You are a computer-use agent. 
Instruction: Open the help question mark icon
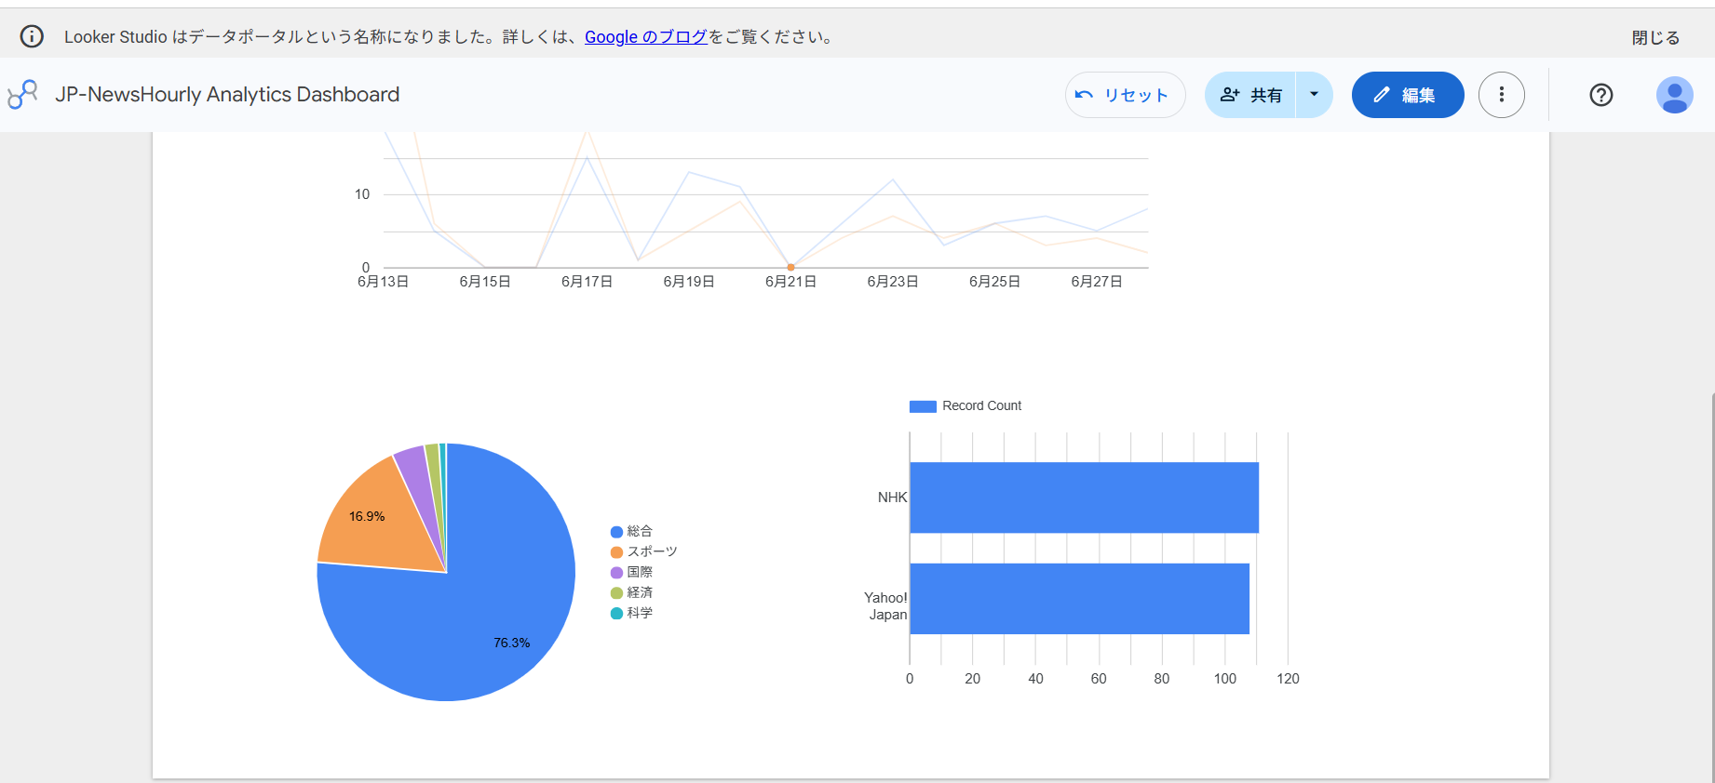1600,95
